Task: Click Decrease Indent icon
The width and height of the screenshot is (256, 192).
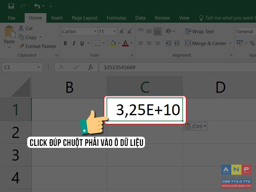Action: 169,43
